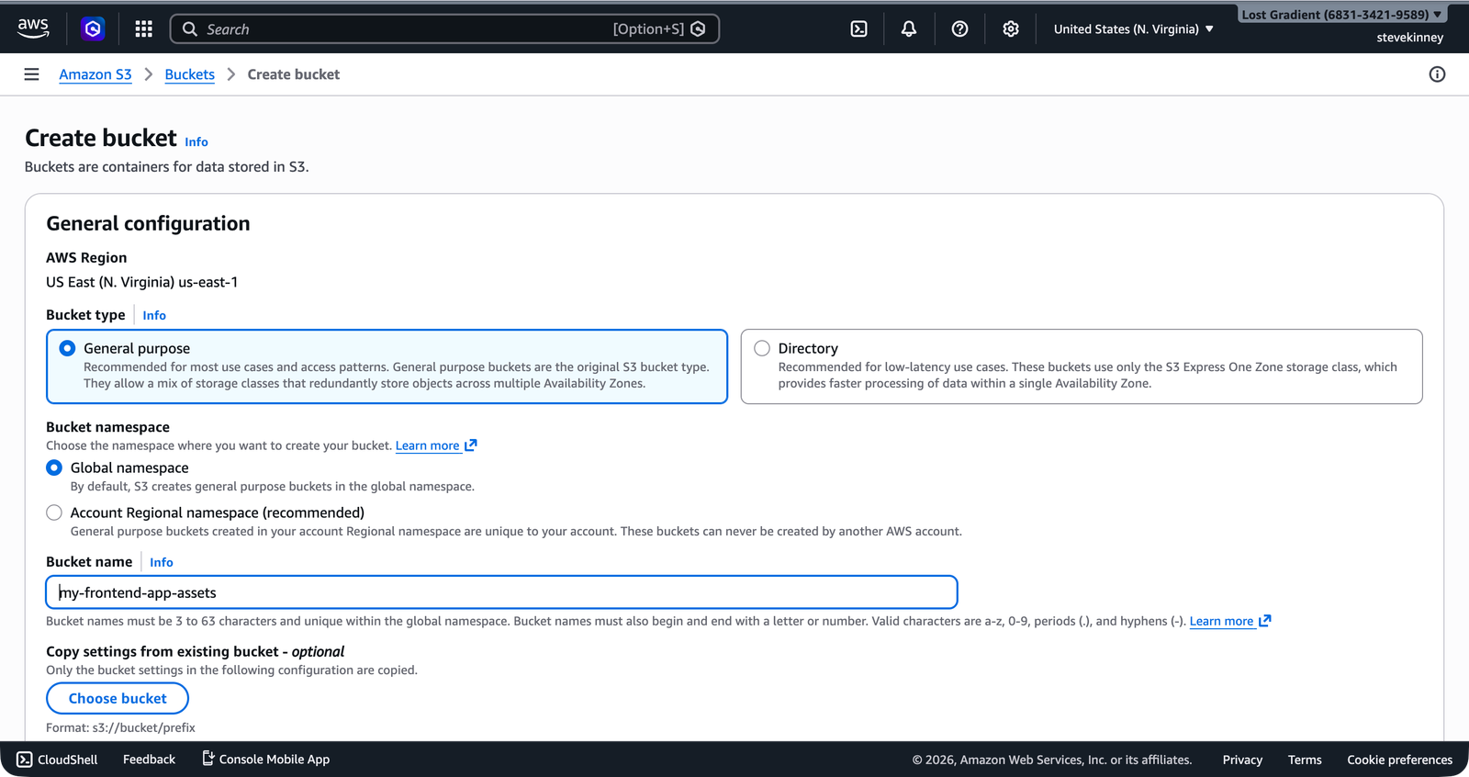The width and height of the screenshot is (1469, 777).
Task: Open the services grid menu icon
Action: 143,29
